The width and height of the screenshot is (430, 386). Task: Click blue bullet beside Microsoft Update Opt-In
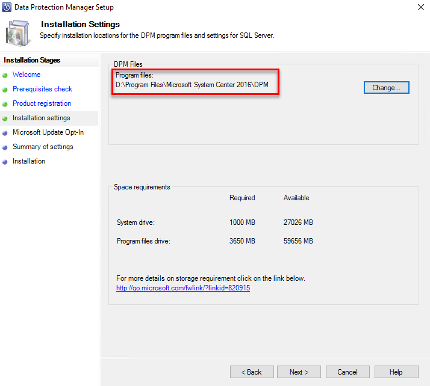point(5,133)
